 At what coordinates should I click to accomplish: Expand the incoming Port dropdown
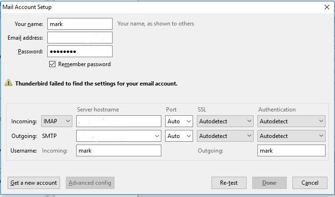point(179,121)
